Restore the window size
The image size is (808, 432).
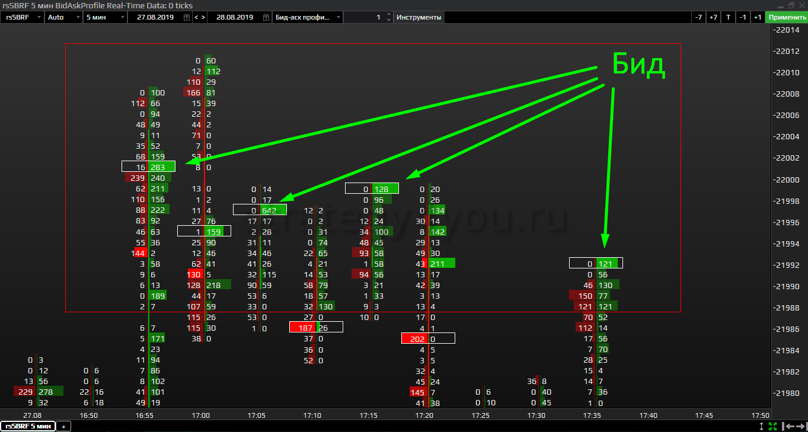tap(791, 5)
